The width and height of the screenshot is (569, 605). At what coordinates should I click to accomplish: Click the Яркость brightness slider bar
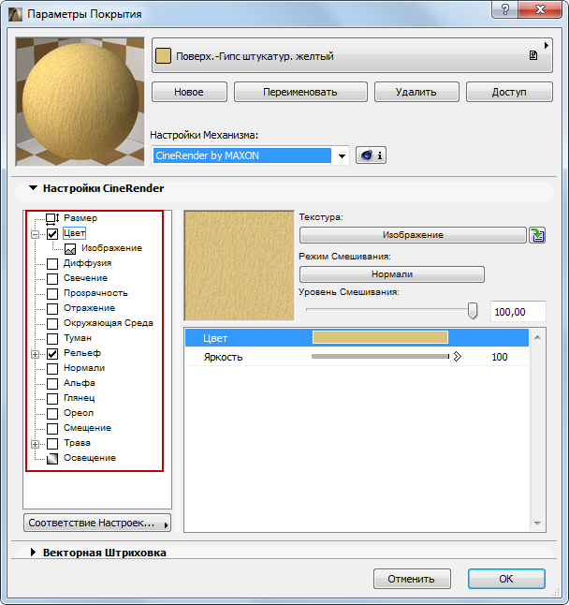click(380, 357)
